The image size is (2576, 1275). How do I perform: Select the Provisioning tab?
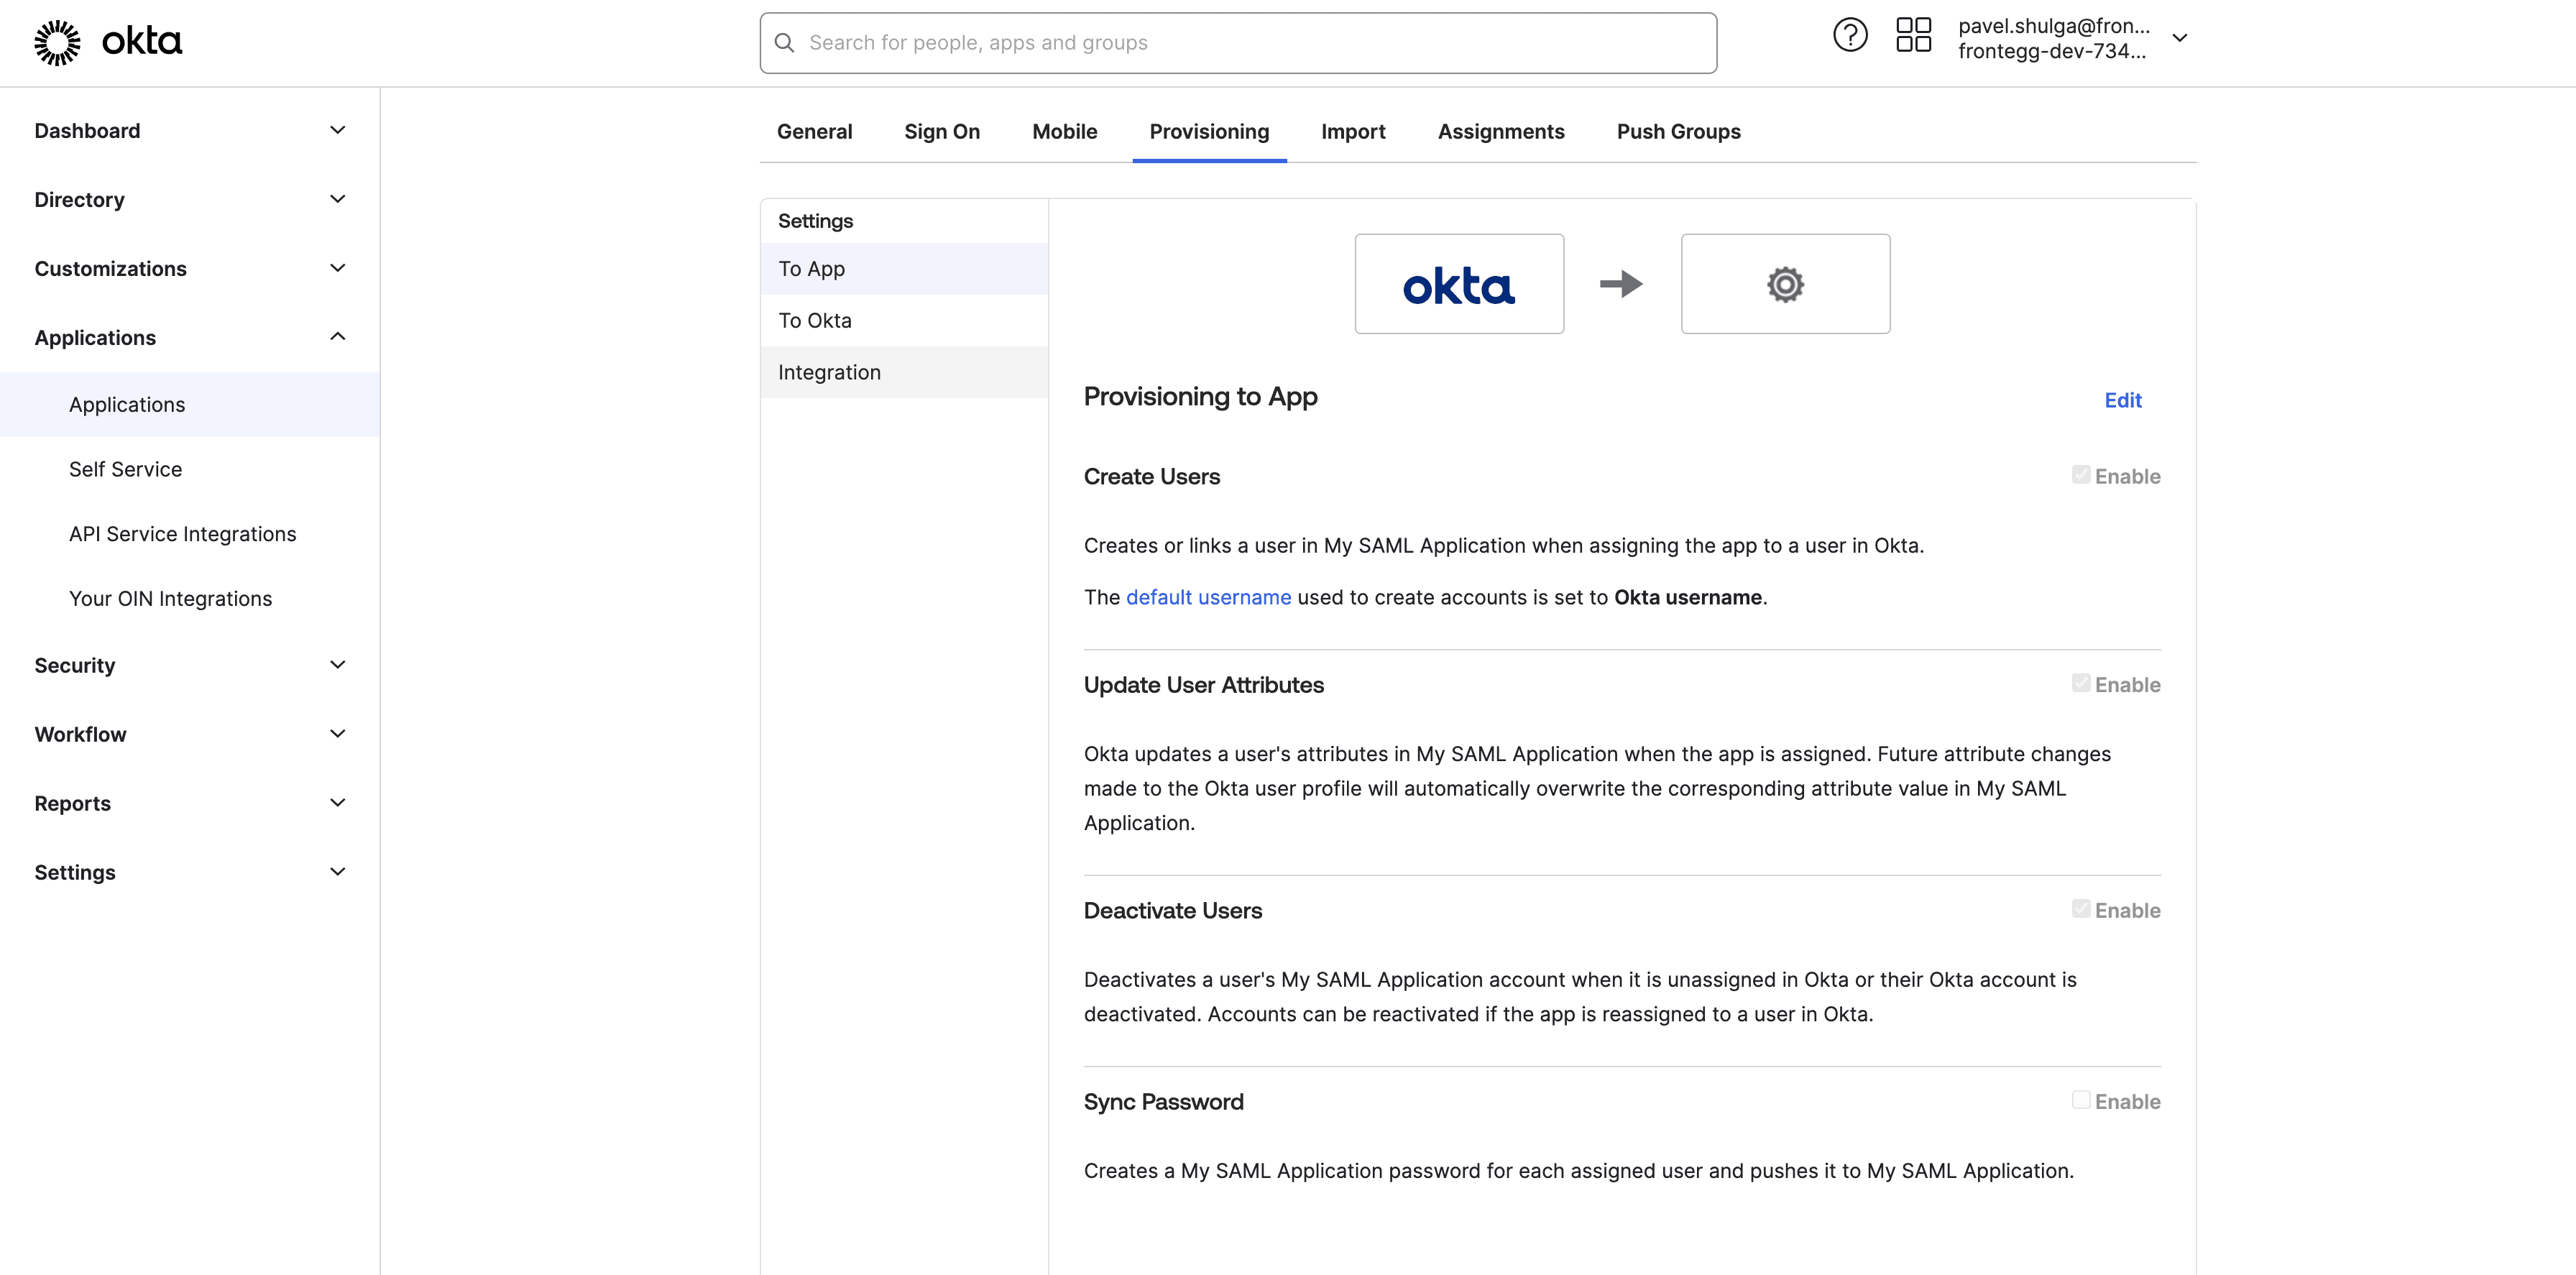(1209, 132)
